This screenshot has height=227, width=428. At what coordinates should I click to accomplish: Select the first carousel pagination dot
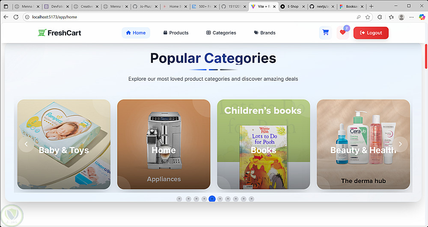(179, 199)
